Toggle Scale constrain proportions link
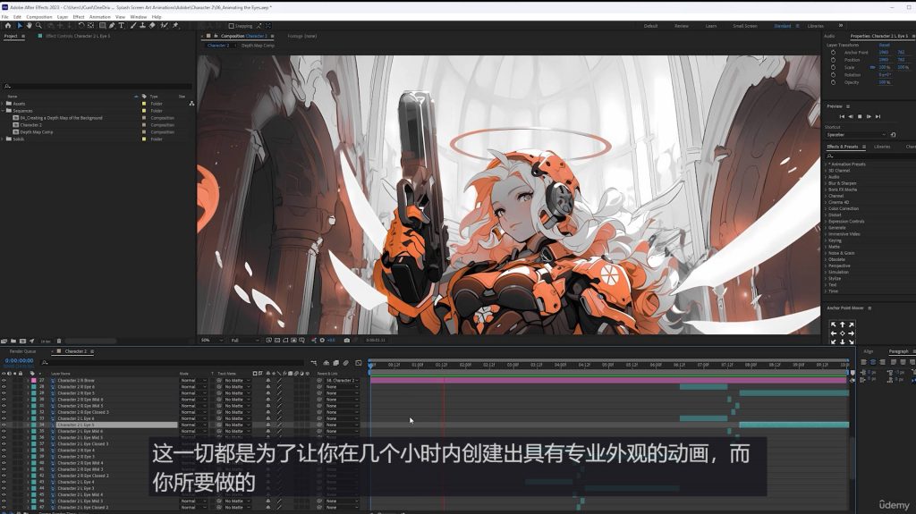This screenshot has width=916, height=514. click(x=873, y=67)
